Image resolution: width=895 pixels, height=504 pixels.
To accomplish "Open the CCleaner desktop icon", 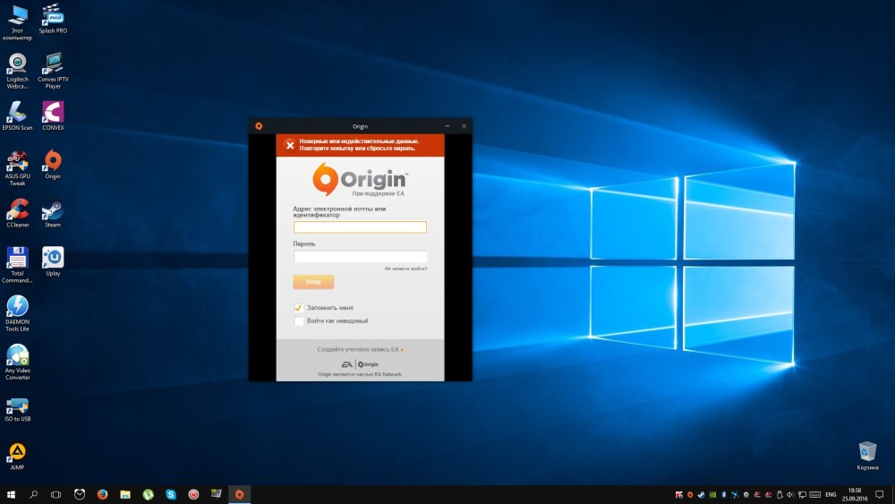I will pyautogui.click(x=17, y=213).
